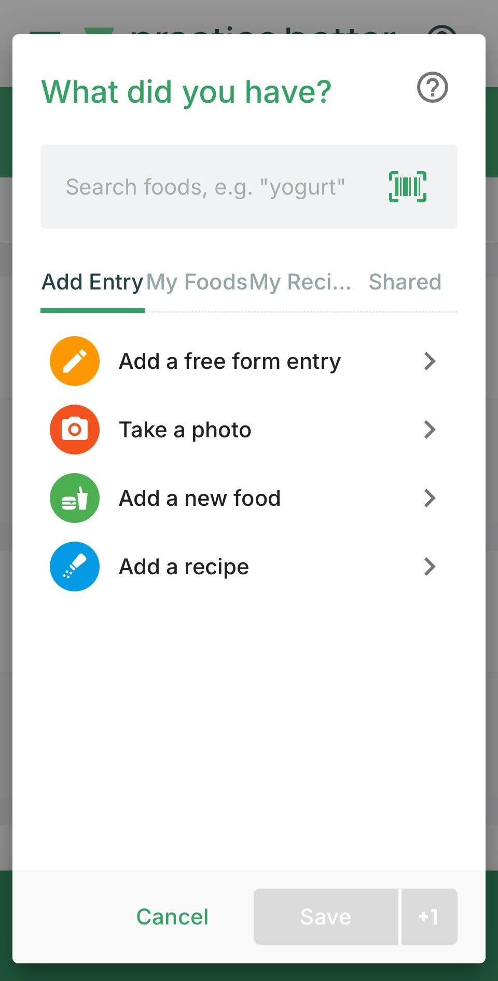Expand the Add a new food chevron
Image resolution: width=498 pixels, height=981 pixels.
[x=429, y=498]
